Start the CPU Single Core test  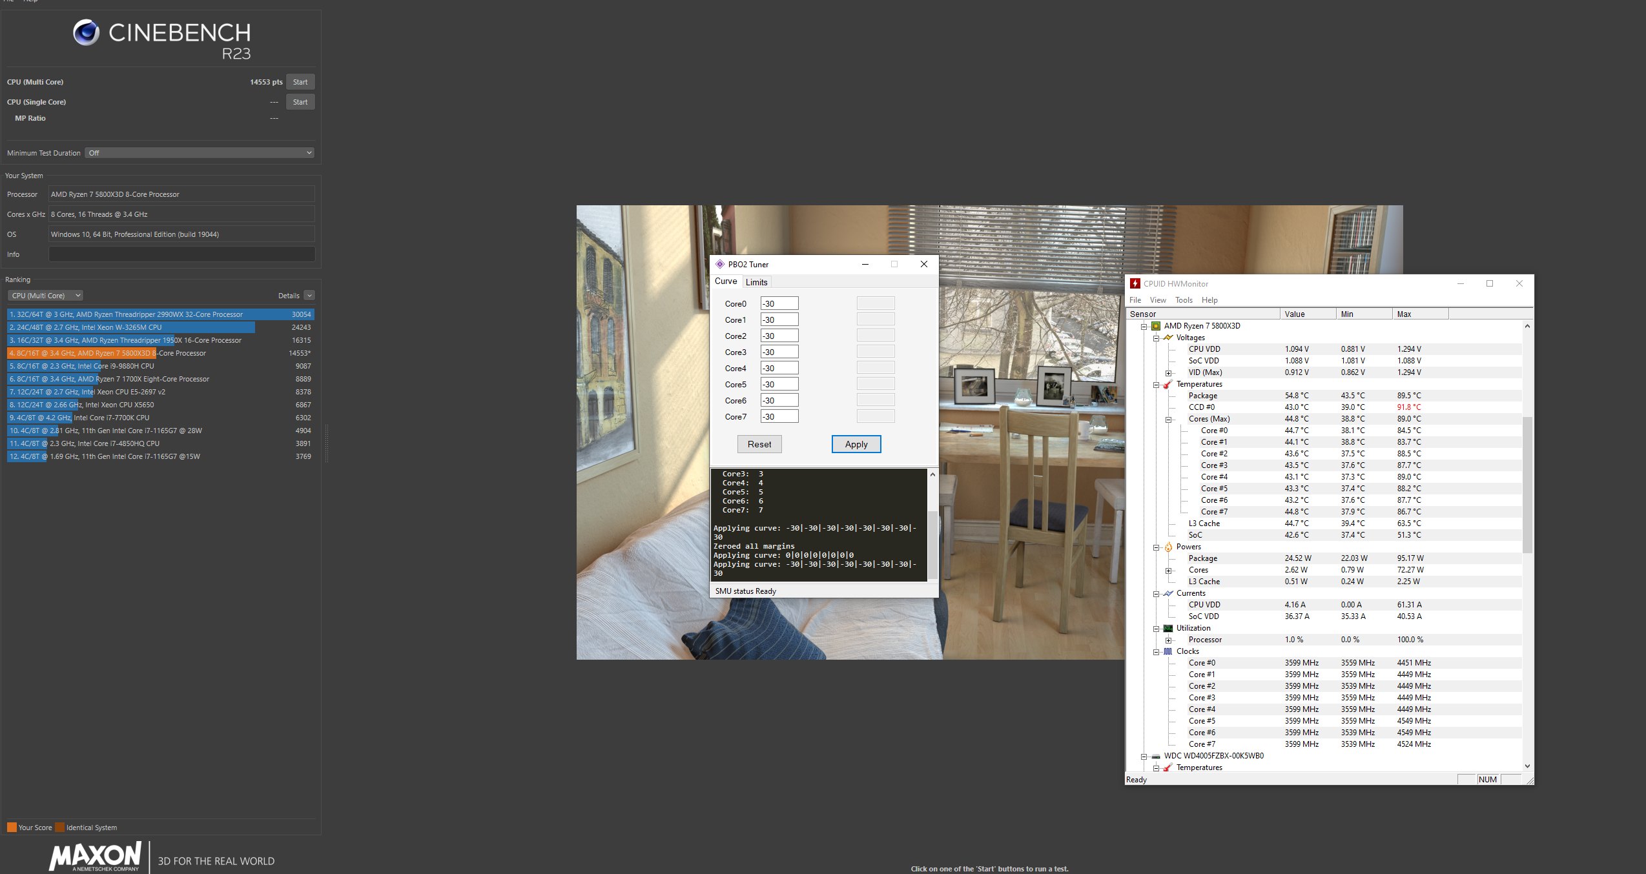pyautogui.click(x=300, y=102)
